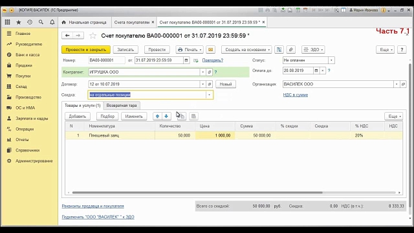The width and height of the screenshot is (414, 233).
Task: Click the email envelope icon button
Action: pyautogui.click(x=210, y=50)
